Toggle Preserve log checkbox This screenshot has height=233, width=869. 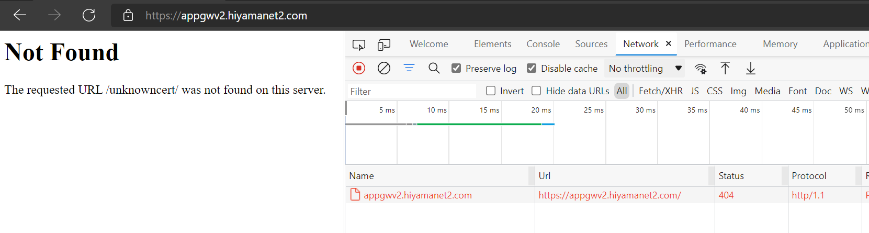[456, 68]
